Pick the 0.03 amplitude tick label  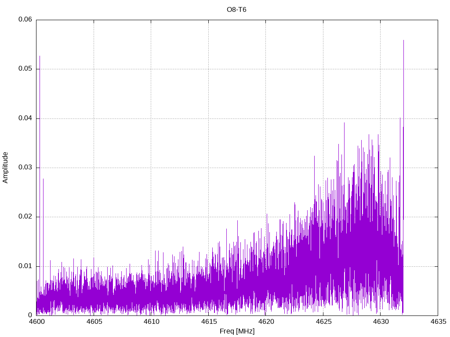25,168
